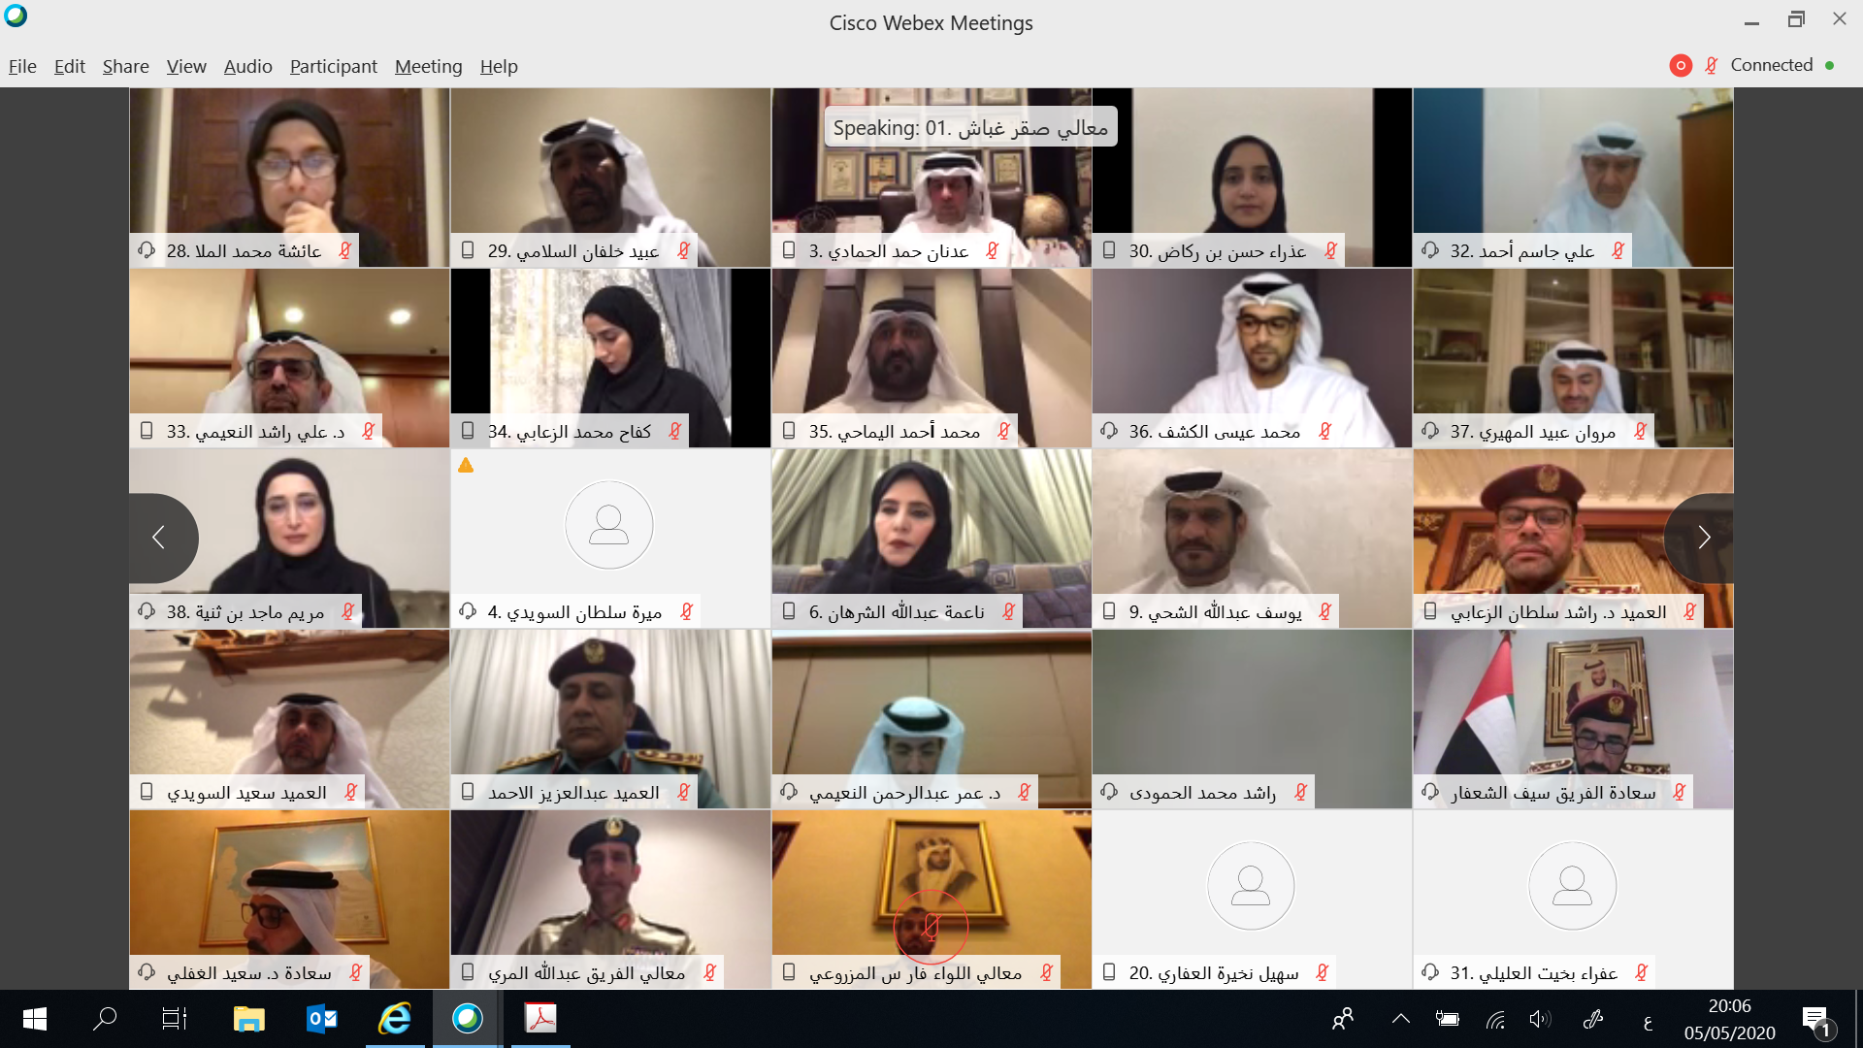Select the avatar placeholder of participant 31
This screenshot has width=1863, height=1048.
[x=1573, y=886]
